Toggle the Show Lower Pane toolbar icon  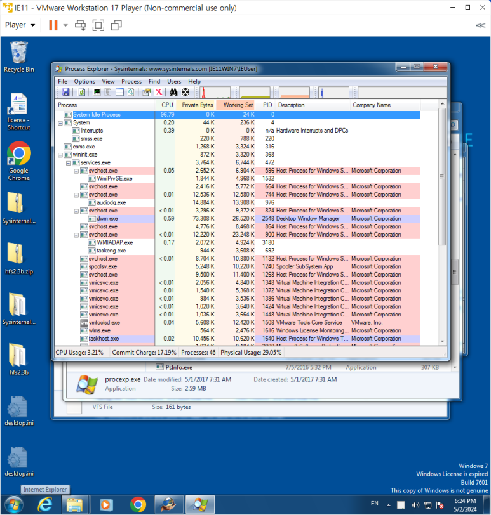click(119, 93)
